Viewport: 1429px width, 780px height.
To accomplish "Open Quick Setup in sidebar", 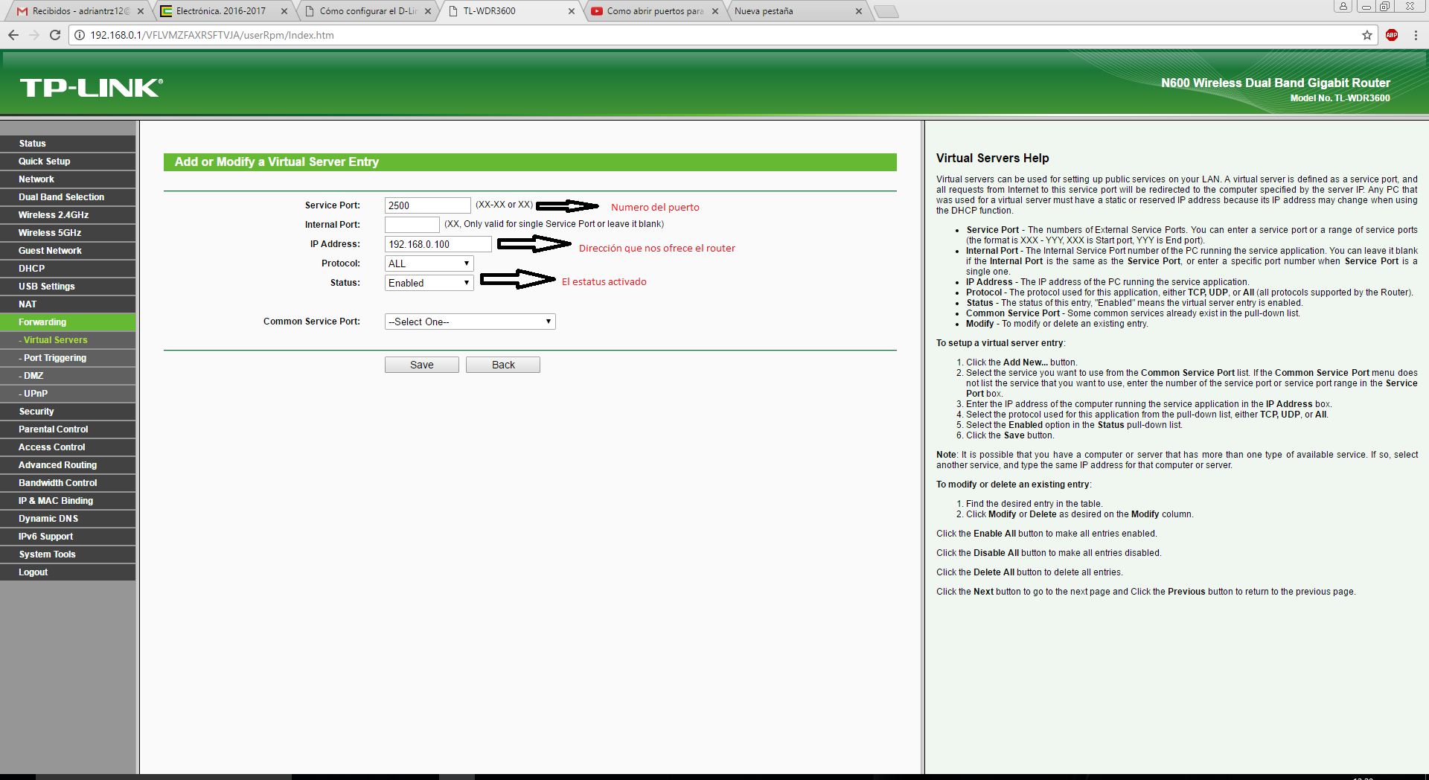I will click(x=68, y=162).
